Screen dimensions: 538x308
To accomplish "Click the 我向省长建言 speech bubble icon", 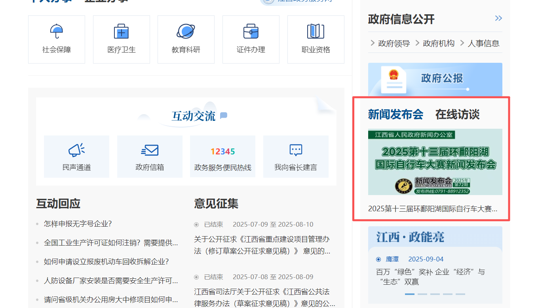I will pyautogui.click(x=296, y=150).
